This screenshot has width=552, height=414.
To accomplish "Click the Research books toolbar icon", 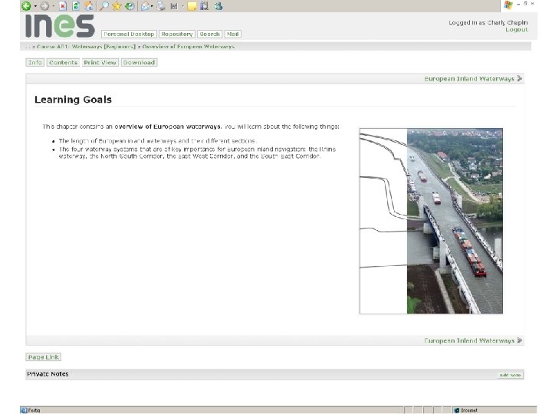I will tap(205, 5).
